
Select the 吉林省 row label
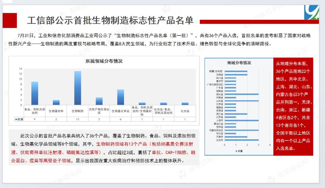(x=219, y=127)
